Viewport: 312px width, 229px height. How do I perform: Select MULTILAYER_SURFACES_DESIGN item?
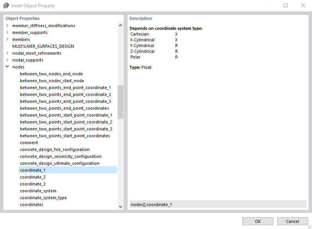43,46
